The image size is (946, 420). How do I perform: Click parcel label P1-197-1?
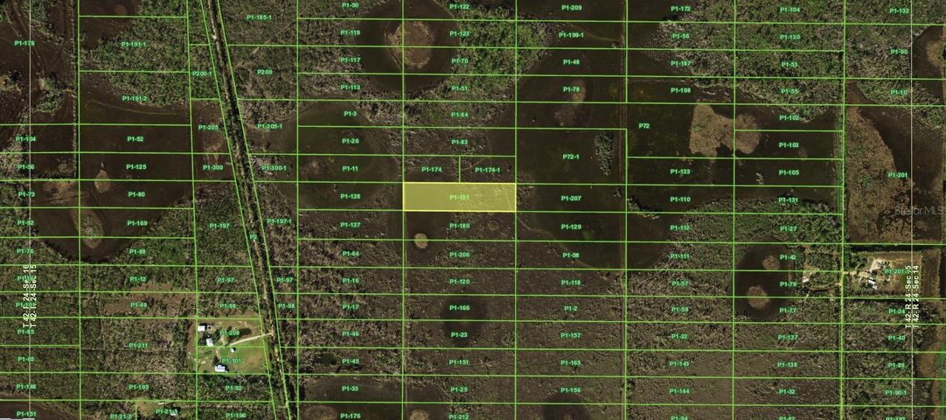tap(279, 221)
